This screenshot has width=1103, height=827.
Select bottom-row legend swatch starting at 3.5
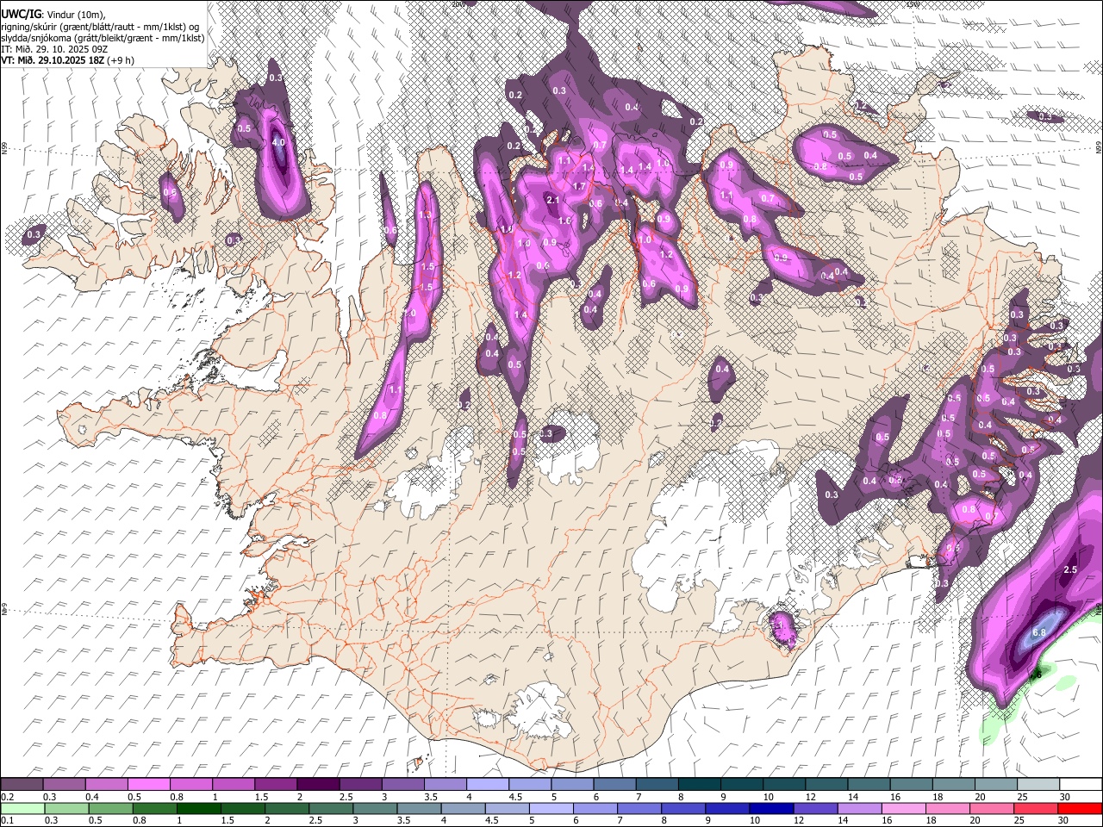point(419,809)
